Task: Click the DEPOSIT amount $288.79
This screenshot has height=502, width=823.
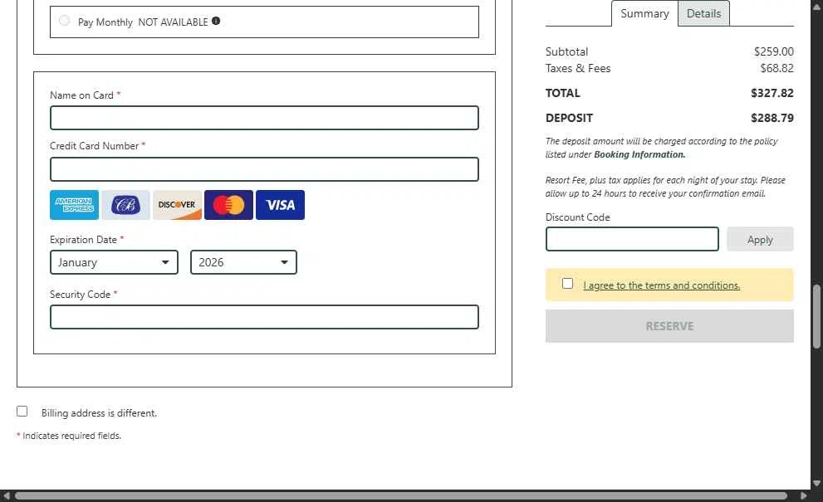Action: pos(772,118)
